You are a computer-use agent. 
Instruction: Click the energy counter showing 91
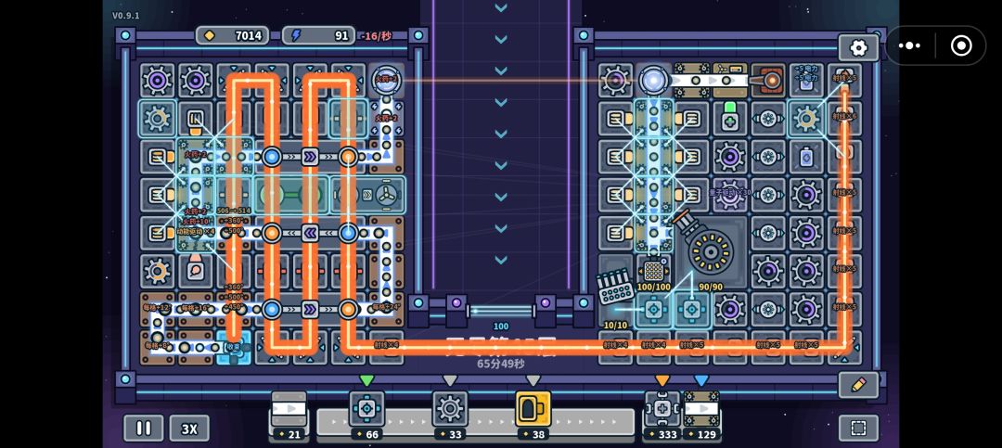[x=319, y=36]
